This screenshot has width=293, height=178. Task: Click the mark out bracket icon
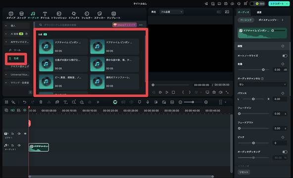coord(189,92)
